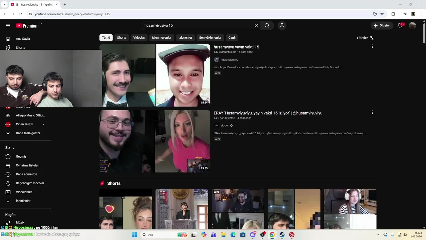Open options menu for ERAY video
Screen dimensions: 426x240
click(372, 112)
